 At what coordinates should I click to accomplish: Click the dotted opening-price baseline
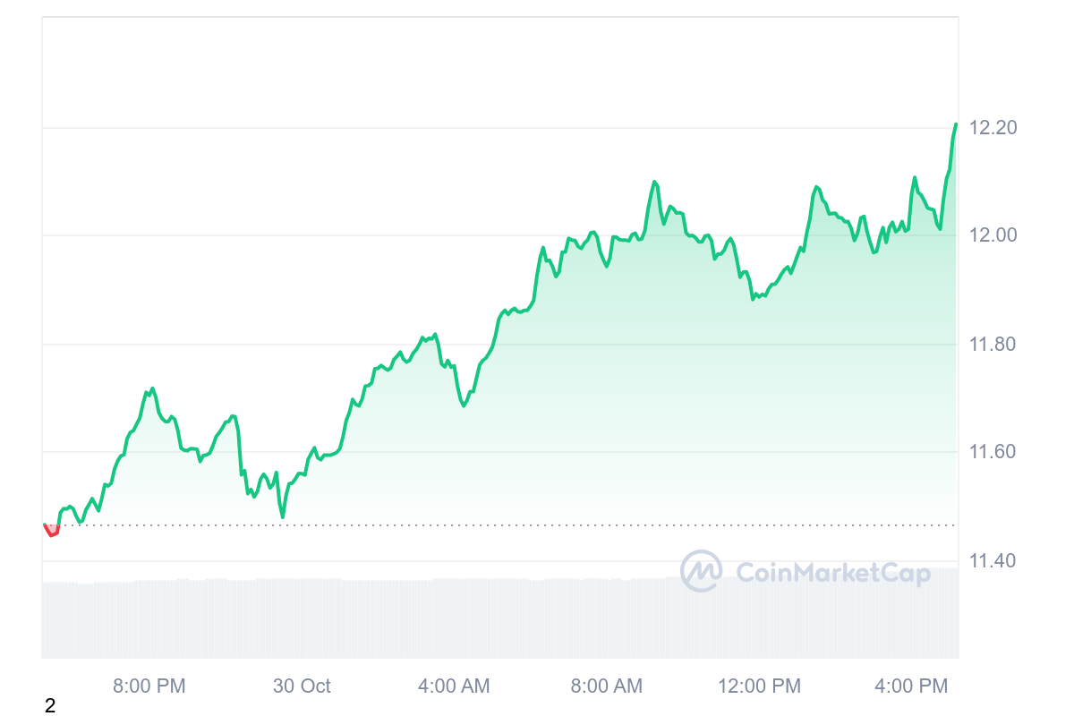[x=537, y=525]
